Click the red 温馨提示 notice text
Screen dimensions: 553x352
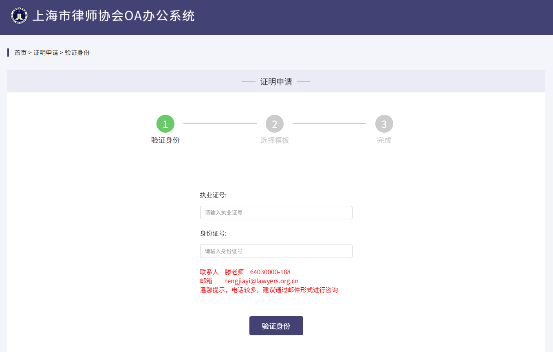(x=269, y=290)
